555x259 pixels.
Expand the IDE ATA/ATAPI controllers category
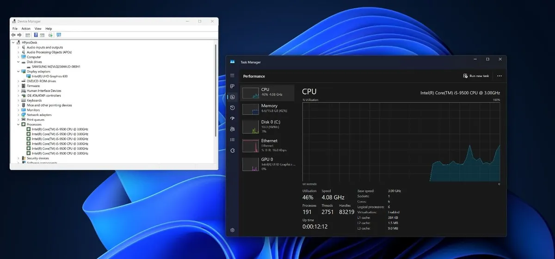tap(18, 95)
